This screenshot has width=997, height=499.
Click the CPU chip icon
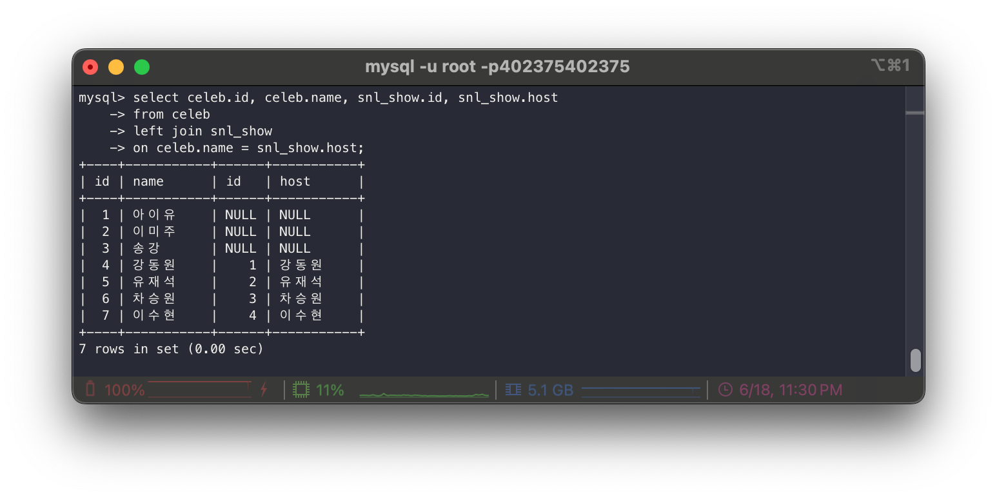[x=301, y=389]
